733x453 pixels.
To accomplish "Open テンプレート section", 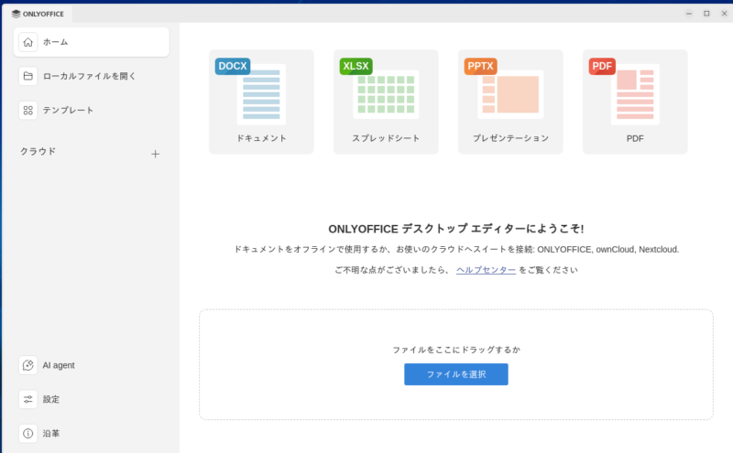I will (x=68, y=110).
